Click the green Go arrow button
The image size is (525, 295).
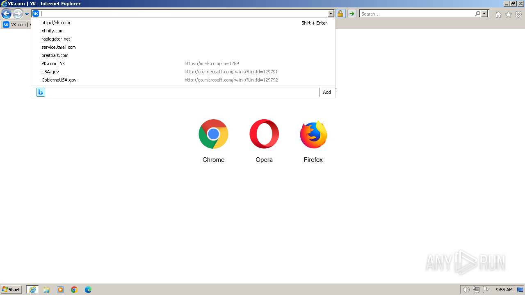point(352,14)
